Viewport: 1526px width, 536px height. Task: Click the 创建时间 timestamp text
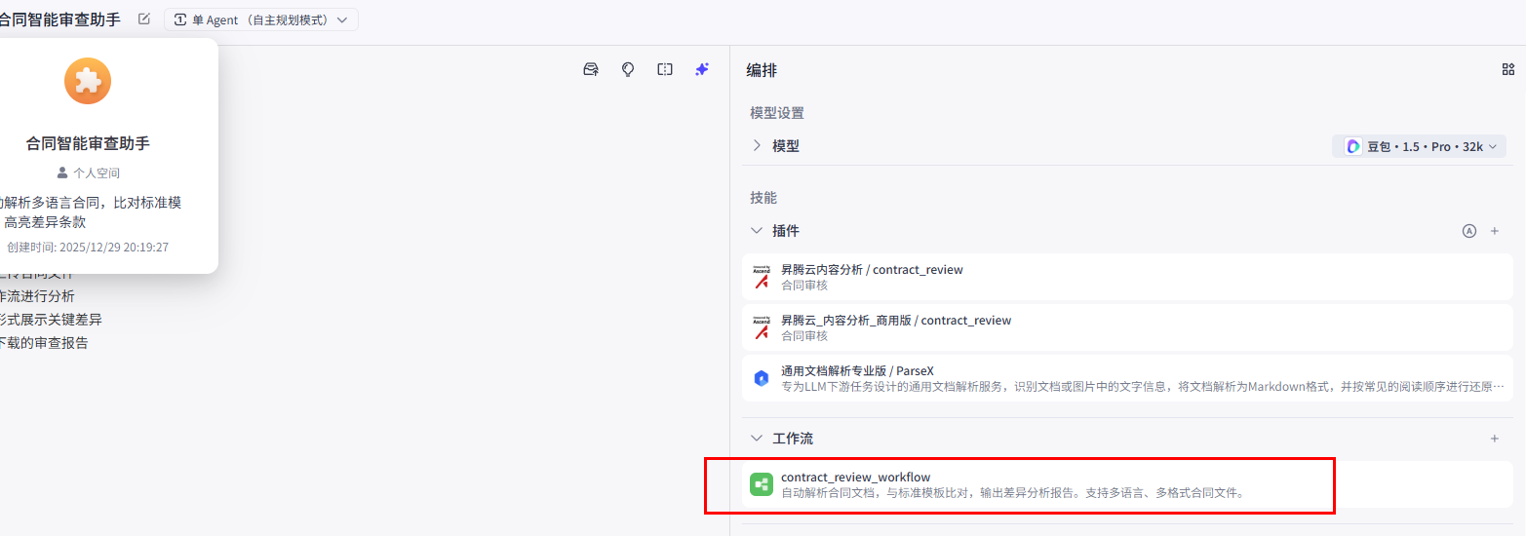88,248
